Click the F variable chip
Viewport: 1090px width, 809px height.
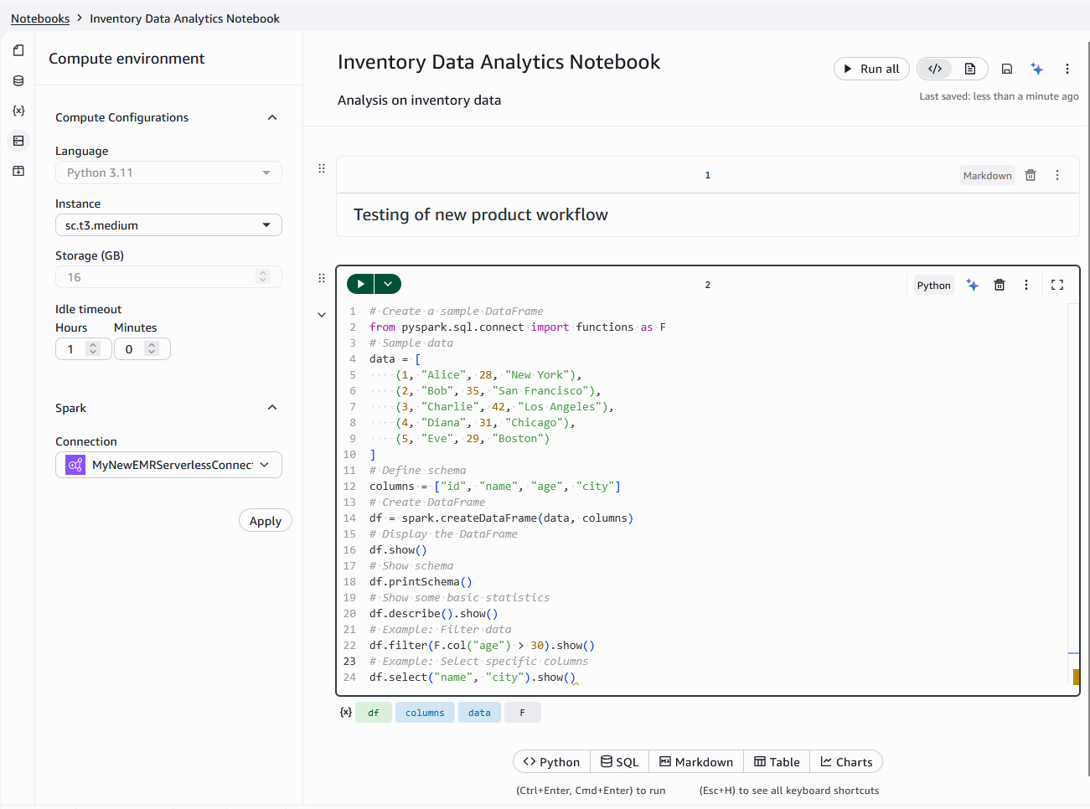pyautogui.click(x=522, y=713)
